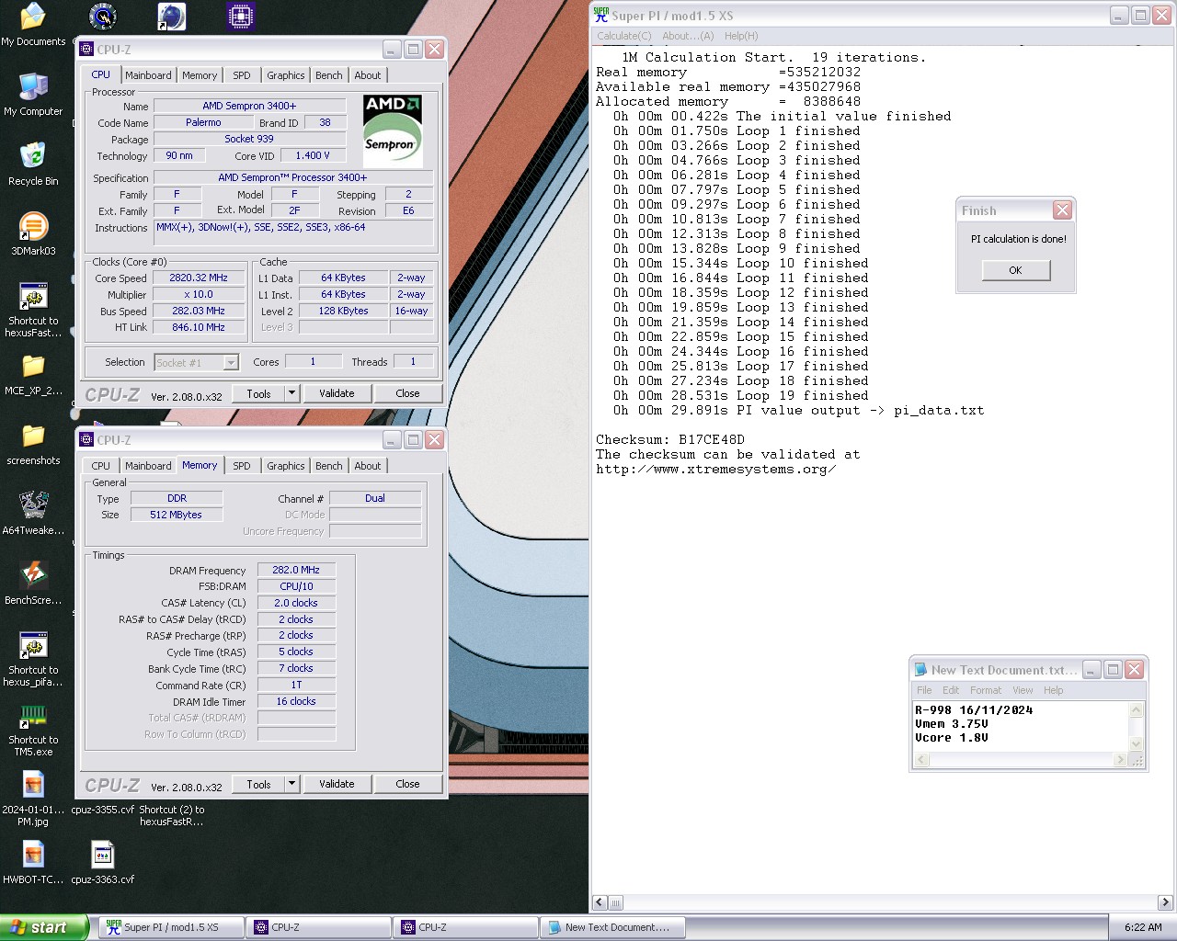Click Validate in bottom CPU-Z window

click(x=337, y=784)
